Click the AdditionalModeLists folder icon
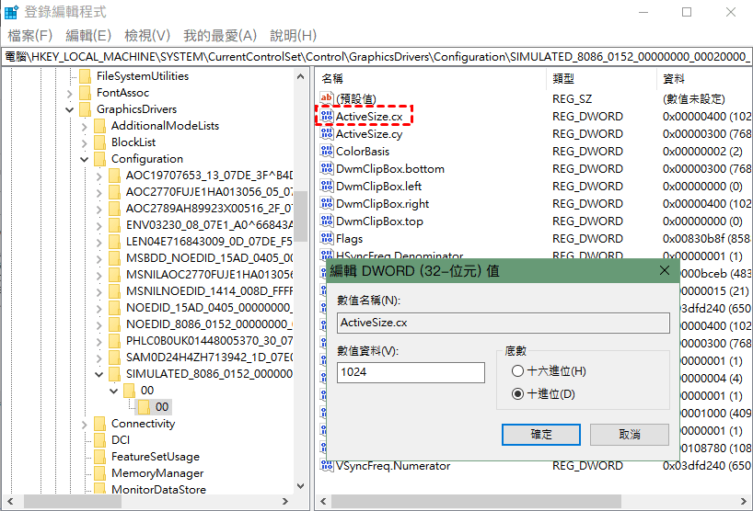Image resolution: width=753 pixels, height=511 pixels. coord(100,126)
